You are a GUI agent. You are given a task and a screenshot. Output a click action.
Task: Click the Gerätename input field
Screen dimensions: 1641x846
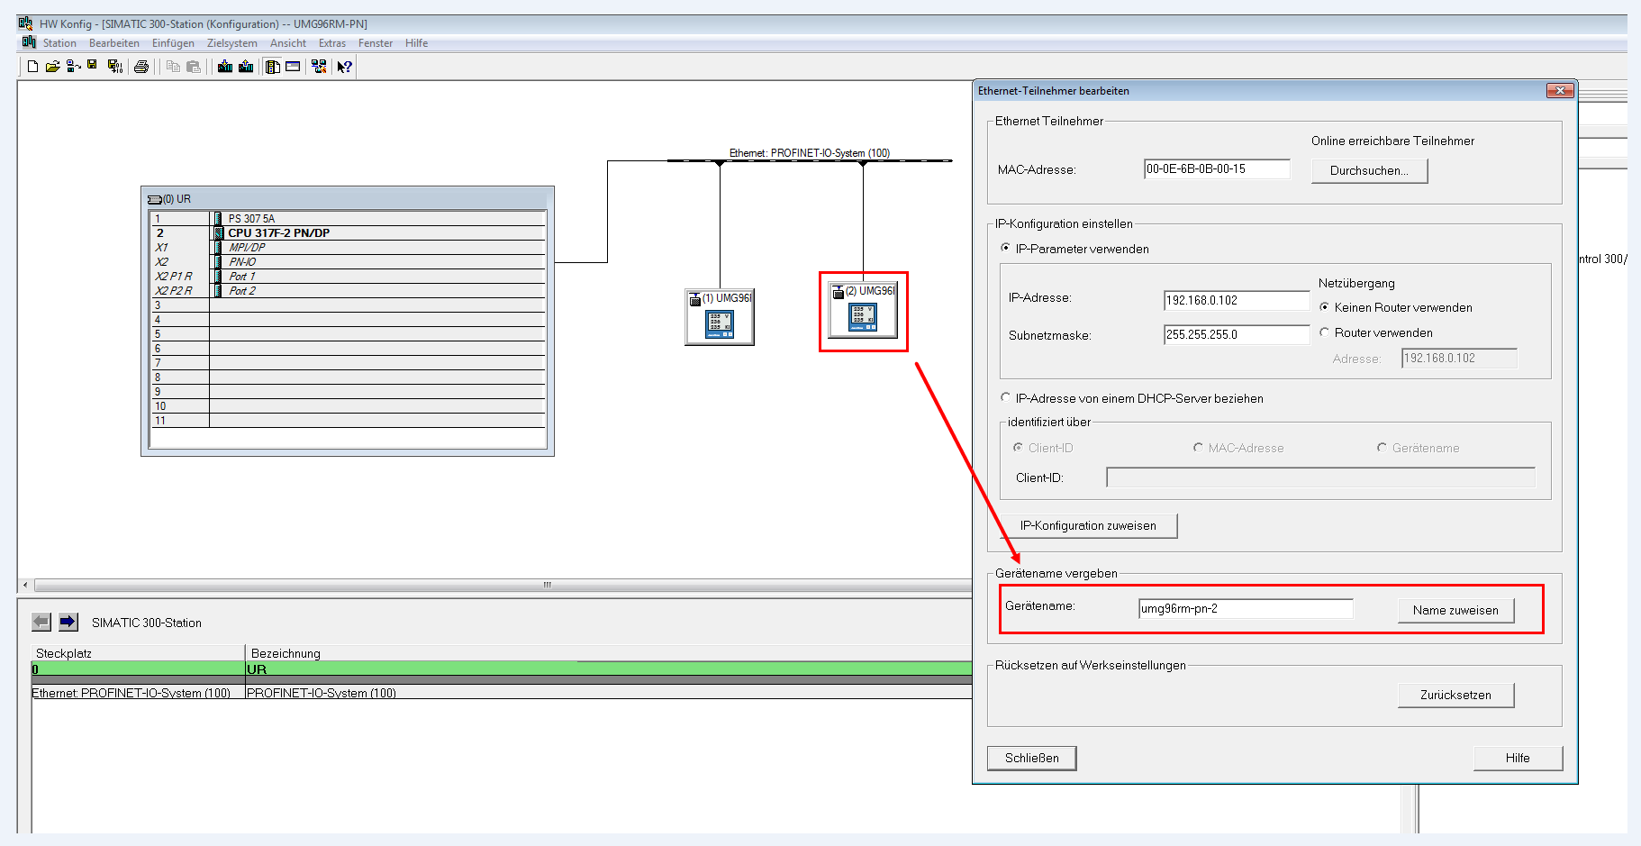[x=1246, y=608]
